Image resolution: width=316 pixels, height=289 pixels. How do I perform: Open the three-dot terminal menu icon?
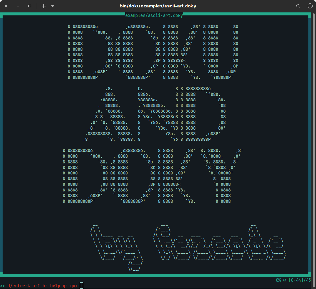click(x=310, y=6)
